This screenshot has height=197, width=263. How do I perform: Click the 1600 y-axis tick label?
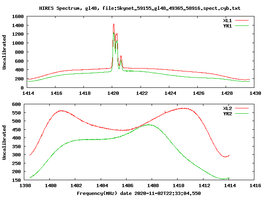pyautogui.click(x=18, y=16)
